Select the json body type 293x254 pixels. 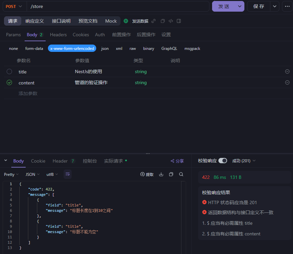point(105,49)
